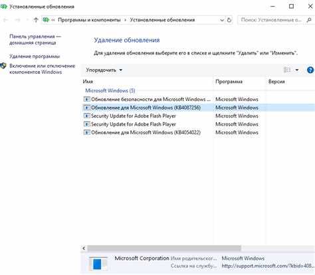315x275 pixels.
Task: Open the Удаление программы link
Action: pyautogui.click(x=35, y=56)
